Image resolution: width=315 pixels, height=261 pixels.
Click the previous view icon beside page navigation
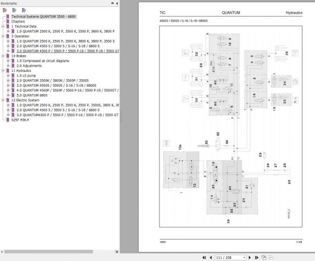click(264, 257)
